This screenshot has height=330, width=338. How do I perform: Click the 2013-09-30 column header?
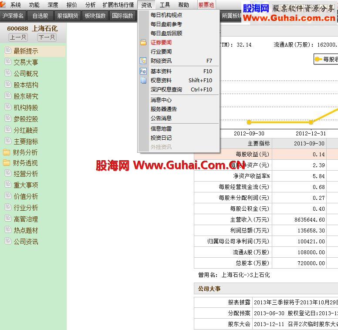pyautogui.click(x=309, y=144)
